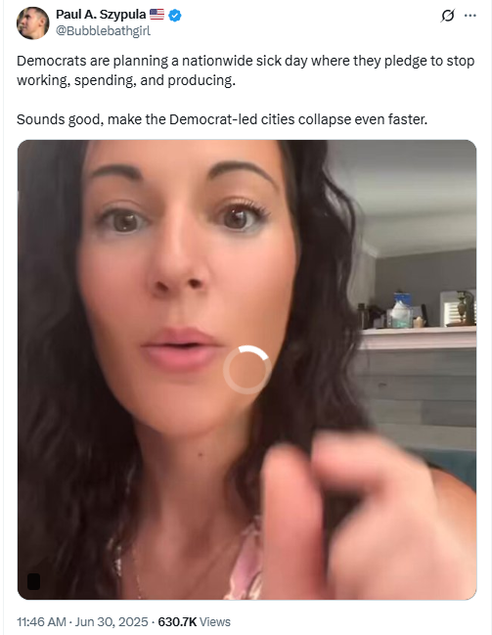Open the three-dot more options menu
The image size is (492, 635).
point(470,16)
